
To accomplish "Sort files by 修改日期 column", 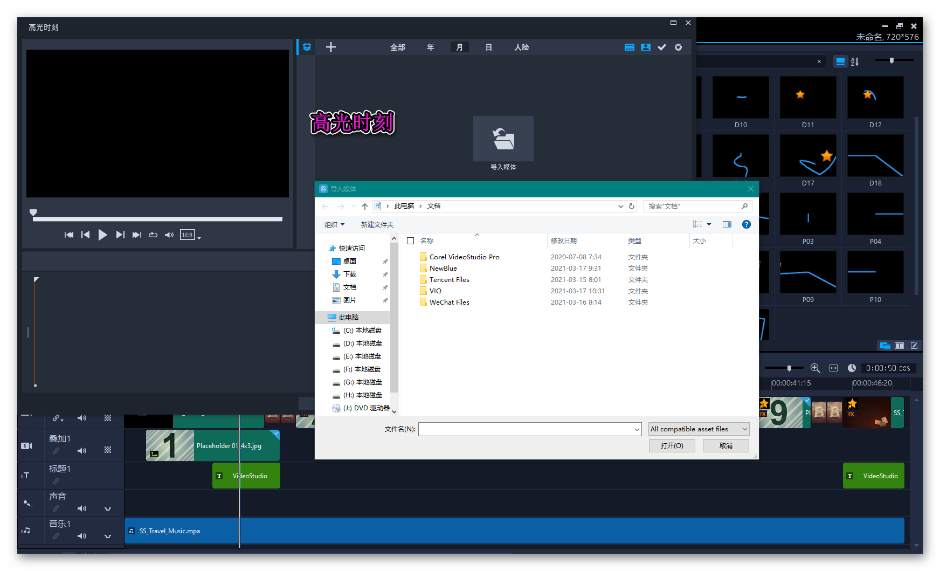I will click(x=564, y=241).
